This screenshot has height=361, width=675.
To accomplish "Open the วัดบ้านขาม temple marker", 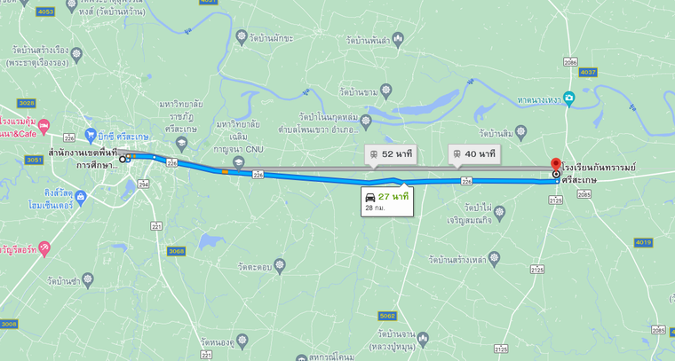I will [x=386, y=91].
